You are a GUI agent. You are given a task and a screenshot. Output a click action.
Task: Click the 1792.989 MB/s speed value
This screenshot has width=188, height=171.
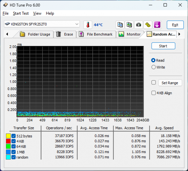[x=168, y=146]
